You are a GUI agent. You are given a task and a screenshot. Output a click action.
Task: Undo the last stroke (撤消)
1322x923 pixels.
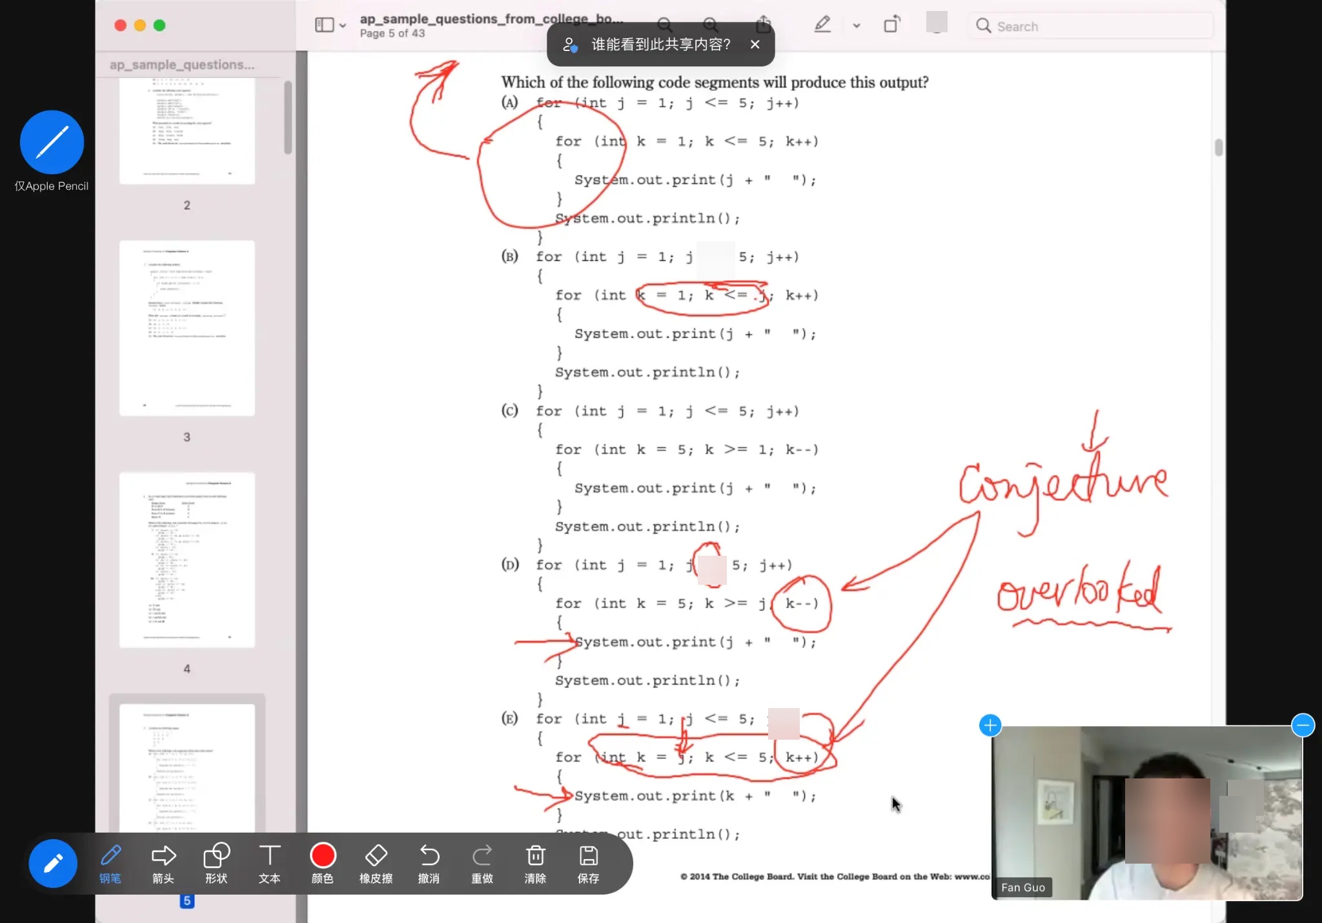429,862
